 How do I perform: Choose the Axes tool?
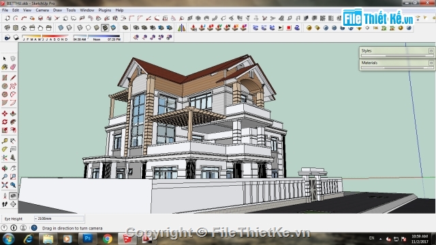pos(5,157)
